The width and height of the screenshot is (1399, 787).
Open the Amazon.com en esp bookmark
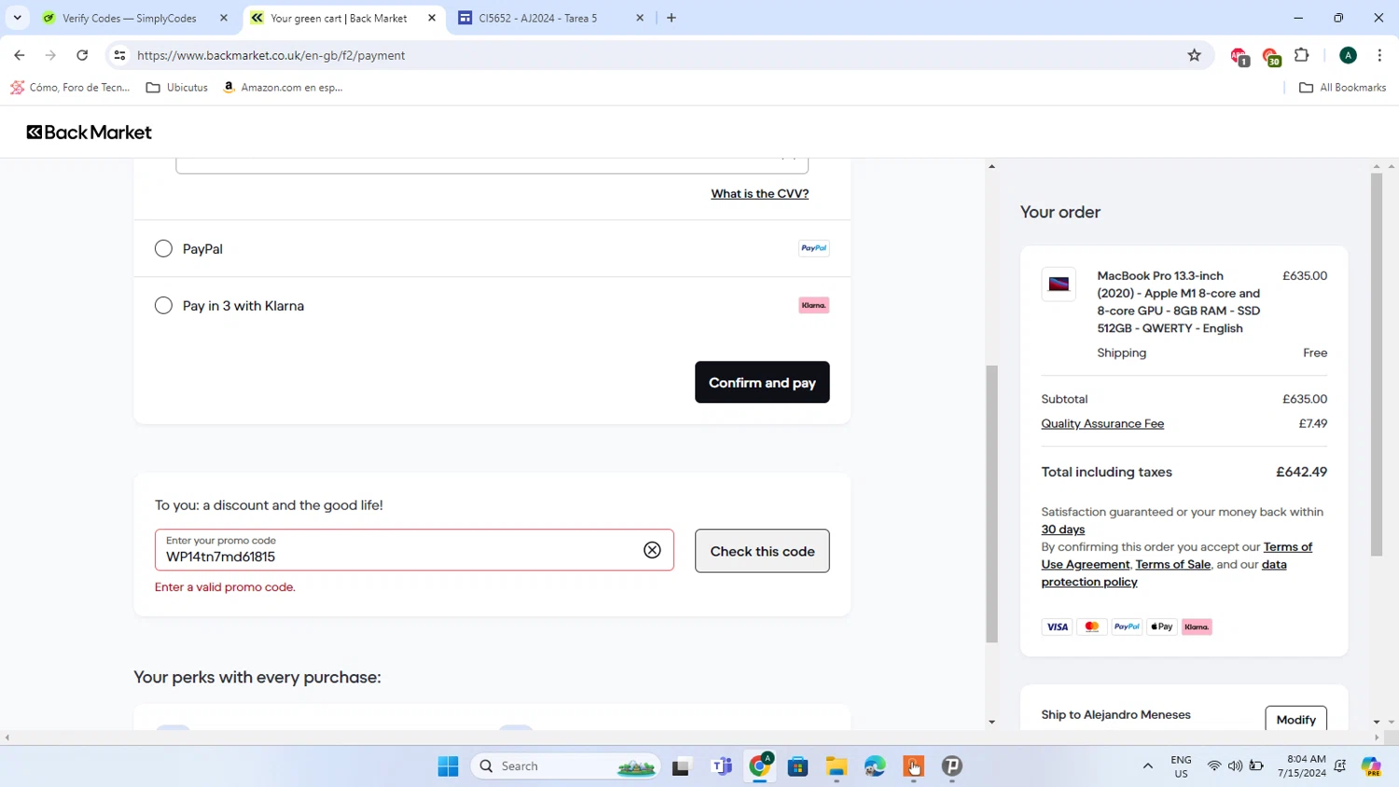pos(283,88)
